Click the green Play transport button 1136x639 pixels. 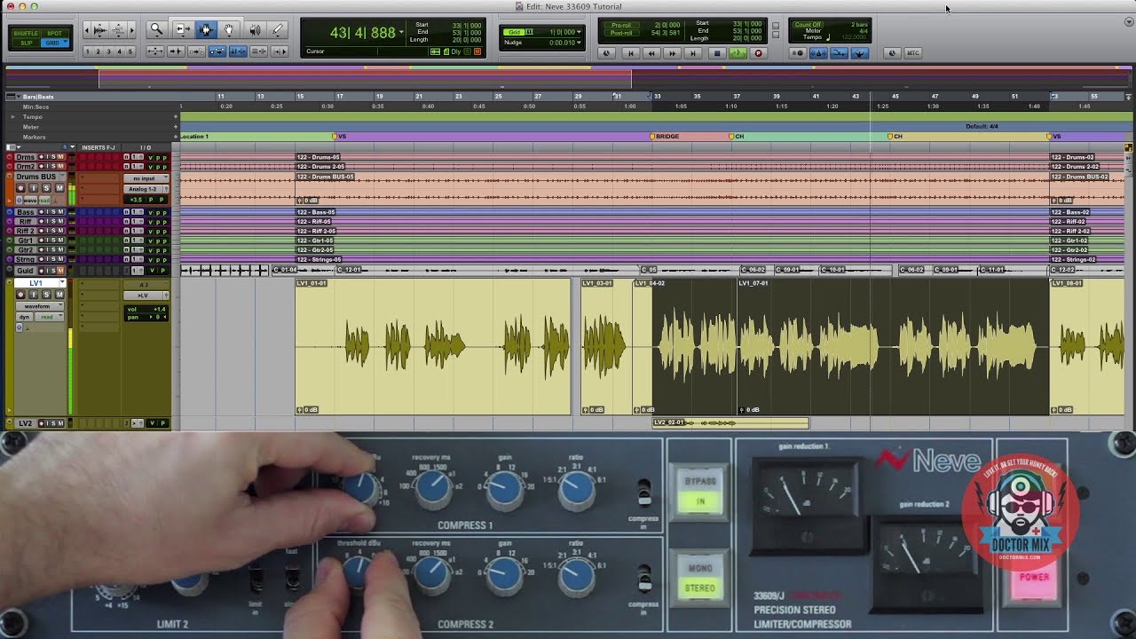coord(738,53)
